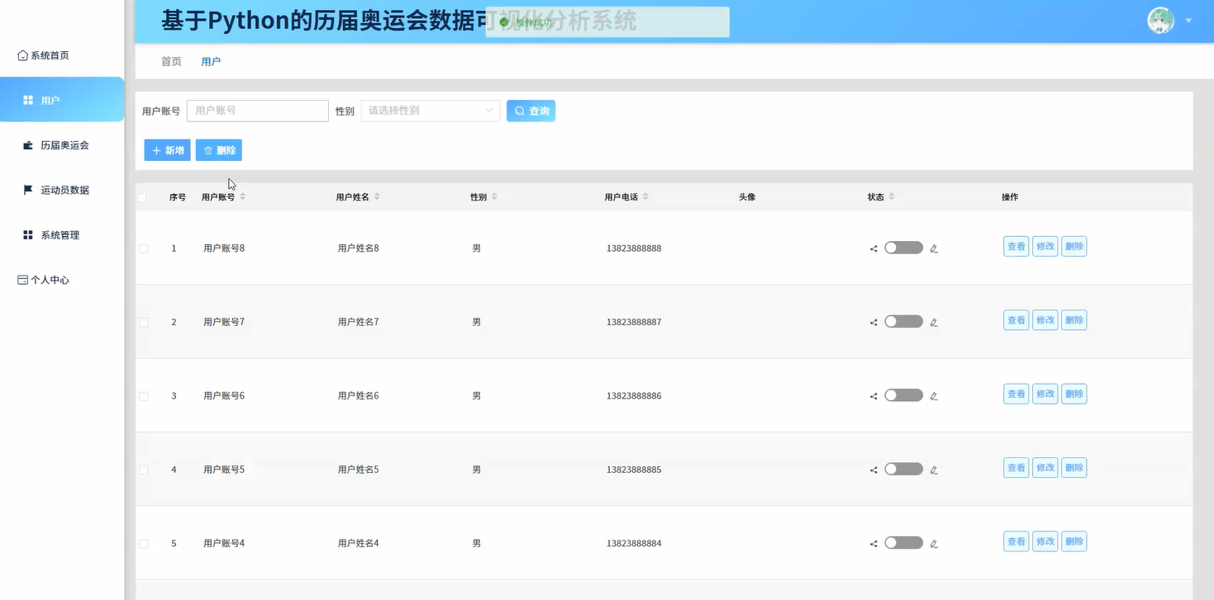Click the user avatar in the header
1214x600 pixels.
pyautogui.click(x=1161, y=21)
